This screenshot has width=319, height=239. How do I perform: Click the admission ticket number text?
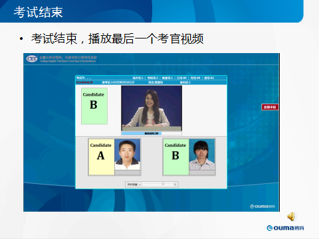pyautogui.click(x=118, y=82)
